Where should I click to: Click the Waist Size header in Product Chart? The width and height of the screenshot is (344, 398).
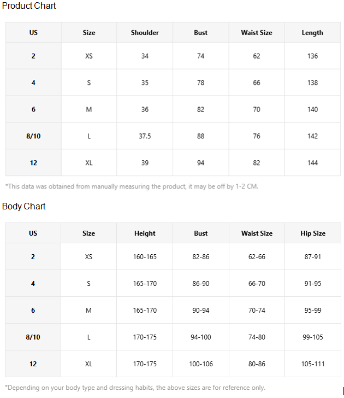(x=257, y=32)
